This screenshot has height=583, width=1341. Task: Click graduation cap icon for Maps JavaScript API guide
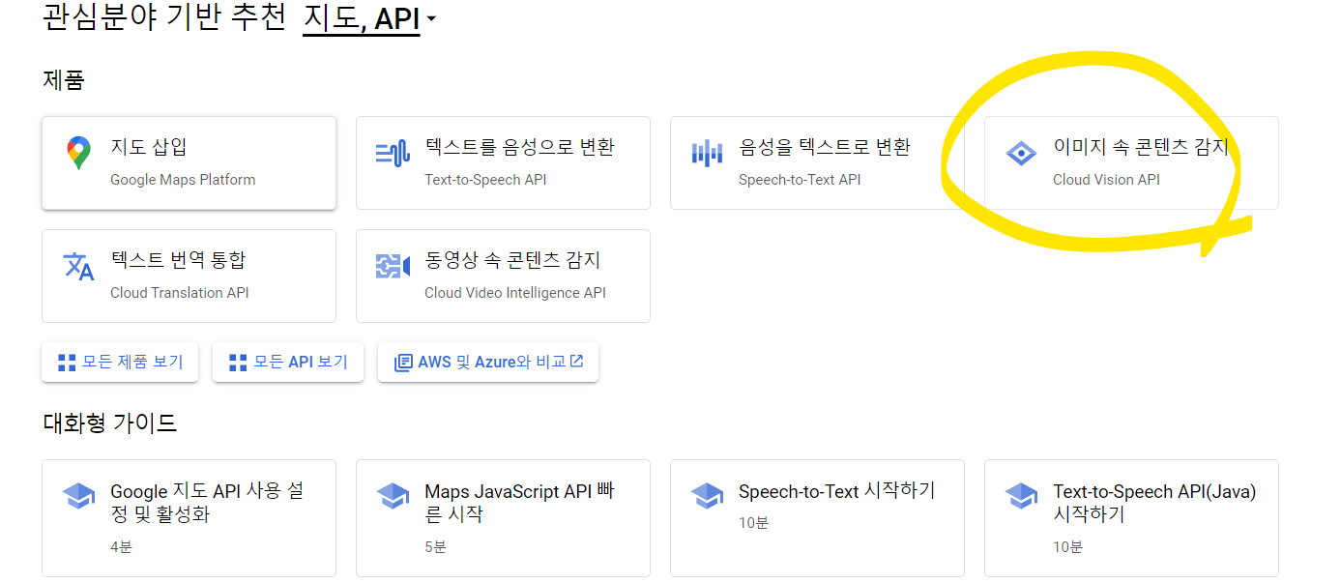click(x=393, y=496)
